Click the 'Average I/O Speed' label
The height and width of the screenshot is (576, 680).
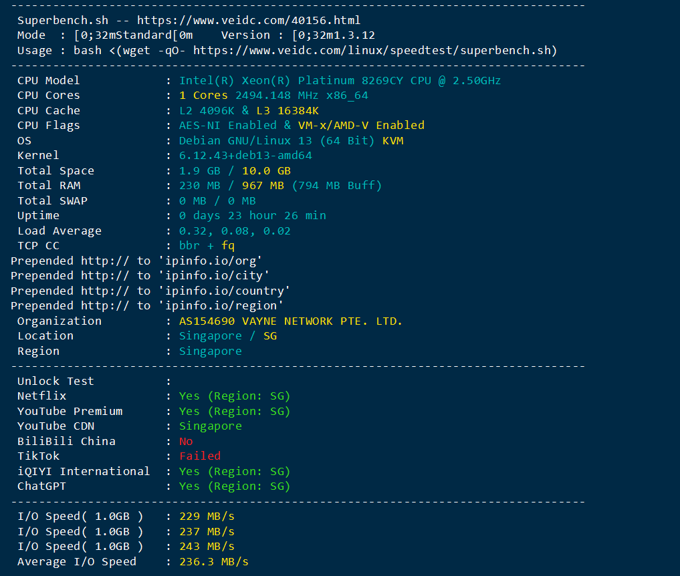[77, 562]
